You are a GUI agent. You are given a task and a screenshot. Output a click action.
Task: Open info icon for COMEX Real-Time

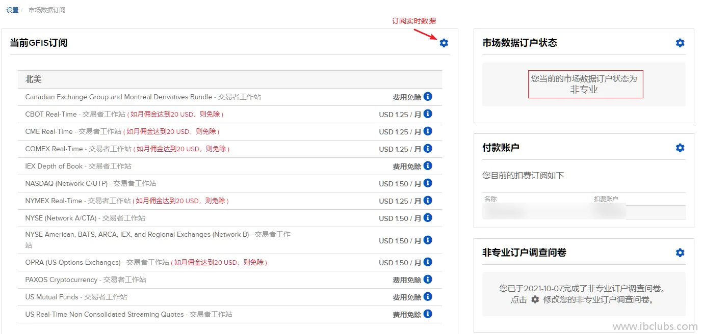(x=428, y=149)
